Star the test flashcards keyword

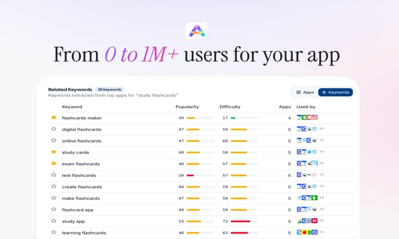coord(53,175)
